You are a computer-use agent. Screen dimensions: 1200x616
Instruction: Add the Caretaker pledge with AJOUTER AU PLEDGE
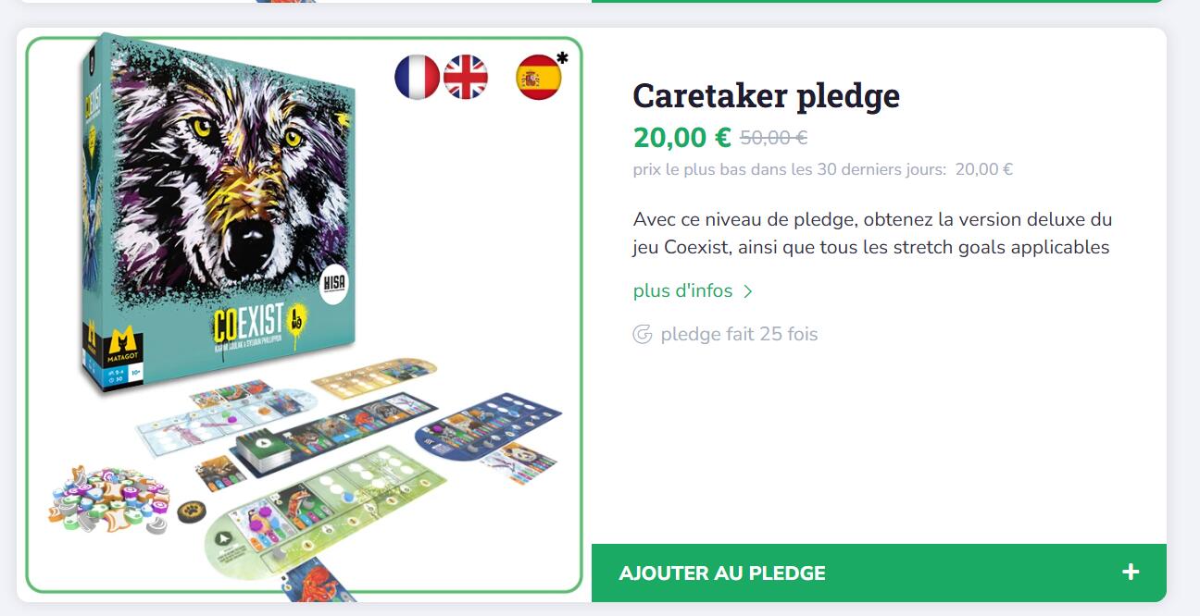(879, 573)
